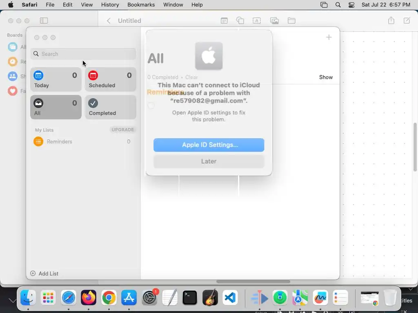Open Google Chrome from the Dock

pyautogui.click(x=109, y=298)
